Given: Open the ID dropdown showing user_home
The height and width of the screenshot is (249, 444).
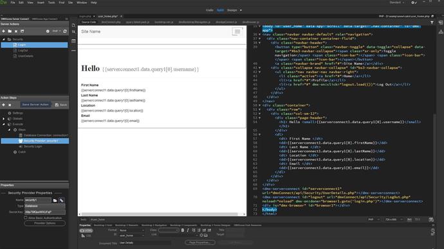Looking at the screenshot, I should coord(132,235).
